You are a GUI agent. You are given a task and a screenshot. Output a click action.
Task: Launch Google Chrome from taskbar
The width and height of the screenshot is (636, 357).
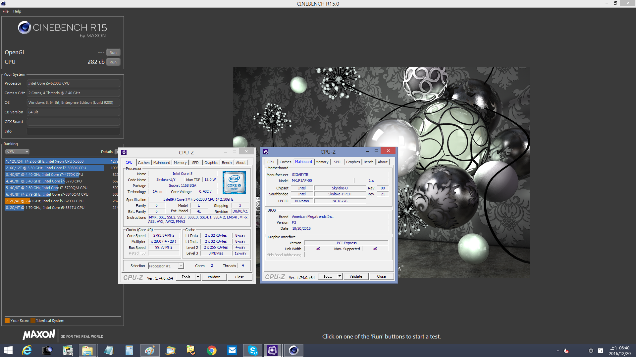tap(212, 350)
